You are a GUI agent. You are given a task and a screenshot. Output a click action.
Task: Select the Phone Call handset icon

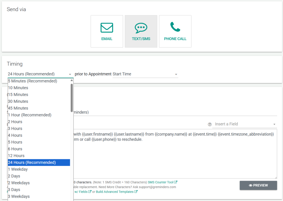[175, 27]
